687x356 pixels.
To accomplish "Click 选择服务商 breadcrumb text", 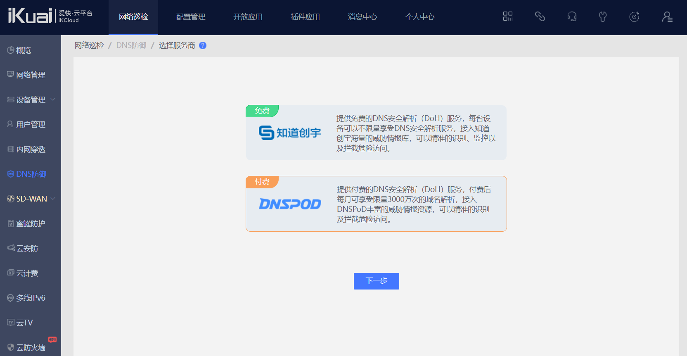I will pyautogui.click(x=177, y=45).
